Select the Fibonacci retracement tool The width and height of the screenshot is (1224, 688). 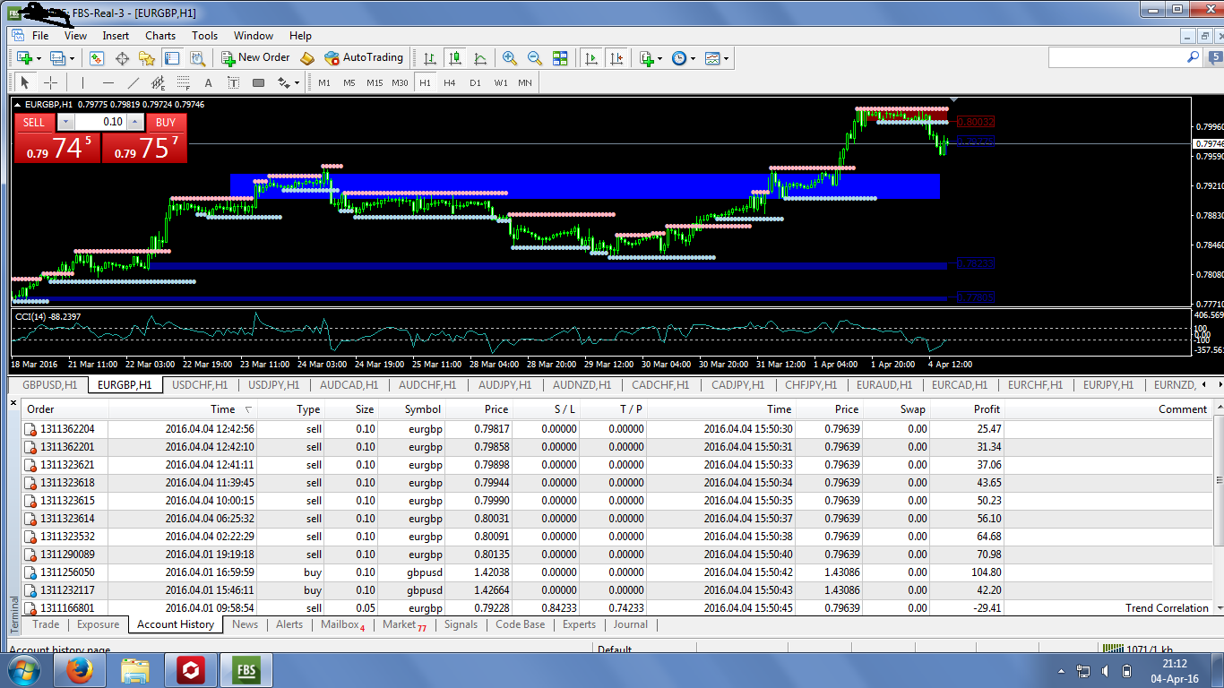point(184,82)
